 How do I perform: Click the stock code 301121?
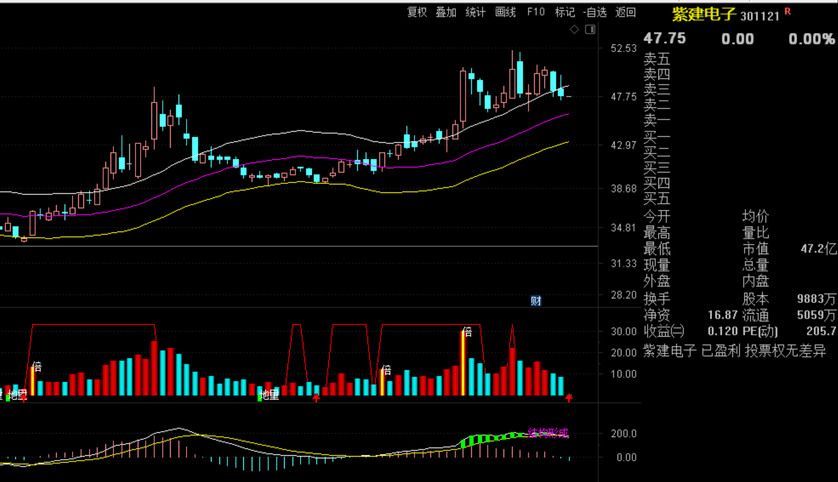(760, 16)
